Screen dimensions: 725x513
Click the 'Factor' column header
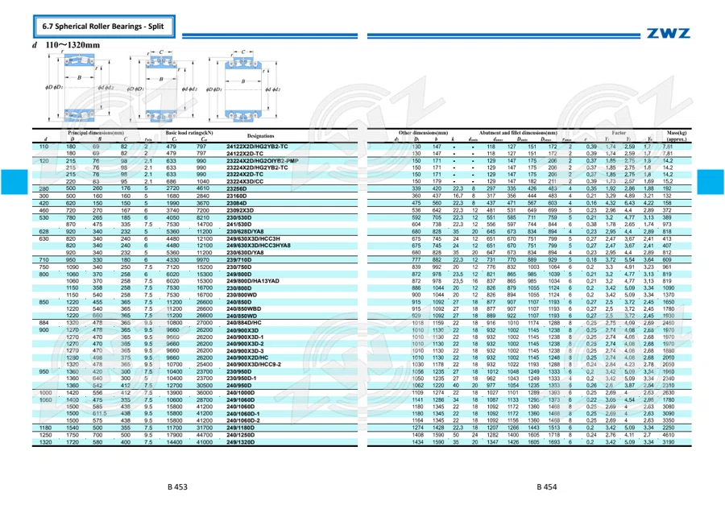tap(619, 133)
